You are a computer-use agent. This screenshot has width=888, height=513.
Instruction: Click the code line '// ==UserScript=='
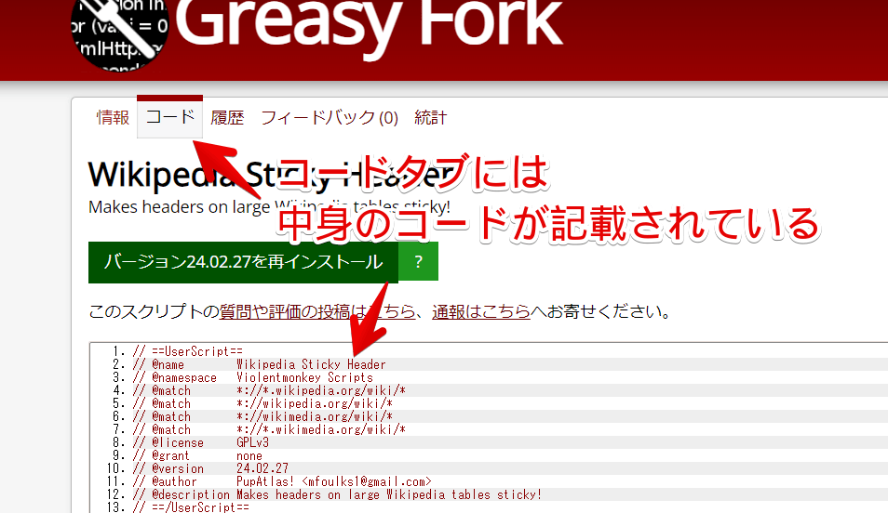[187, 351]
